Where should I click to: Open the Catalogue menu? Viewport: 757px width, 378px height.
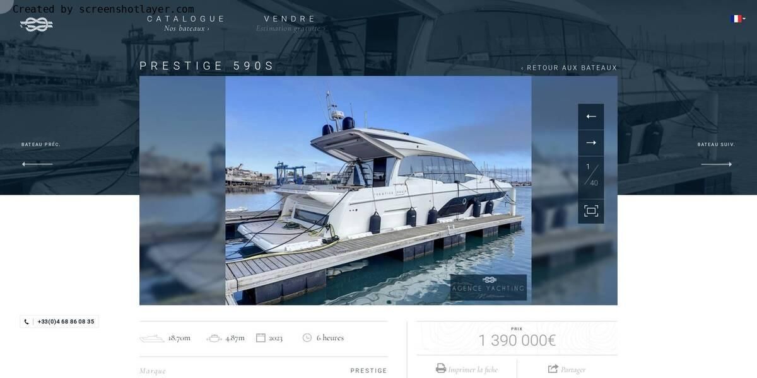(186, 19)
